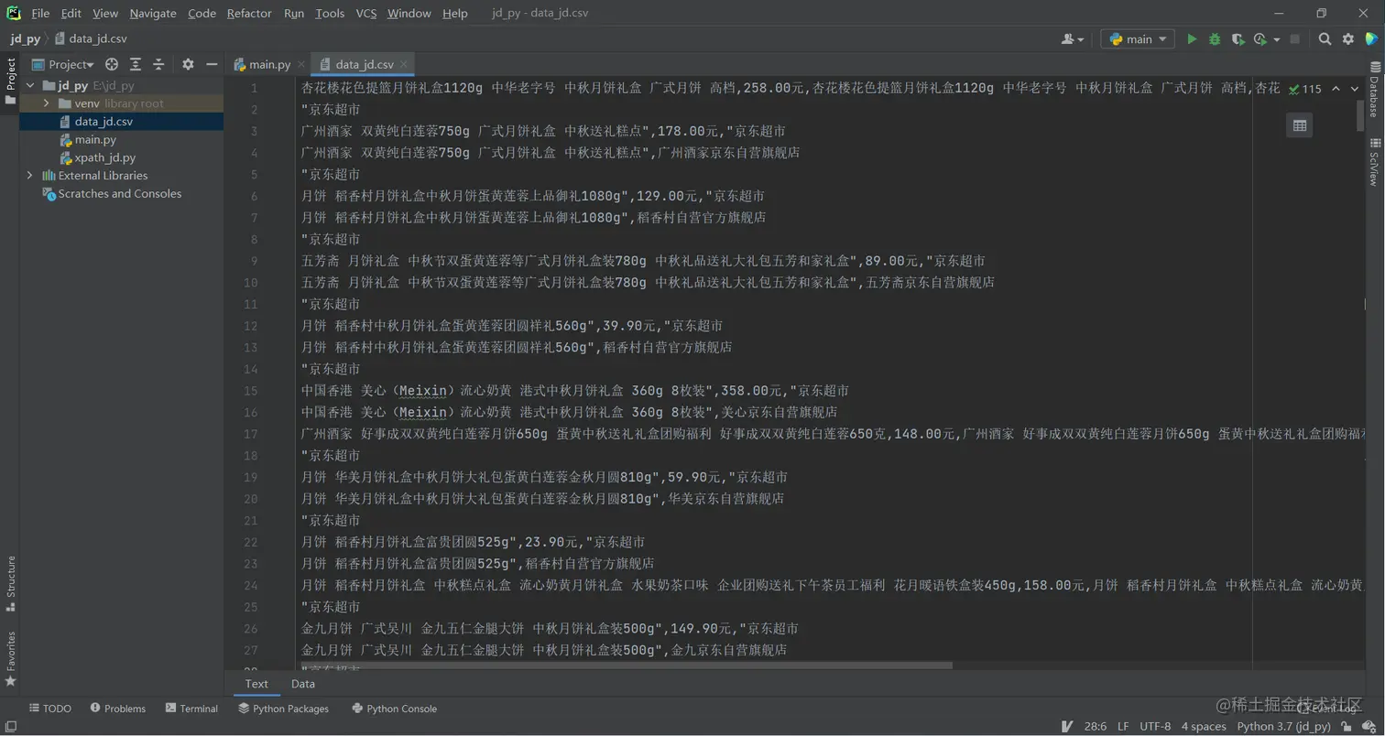Click line-column indicator 28:6

coord(1094,727)
